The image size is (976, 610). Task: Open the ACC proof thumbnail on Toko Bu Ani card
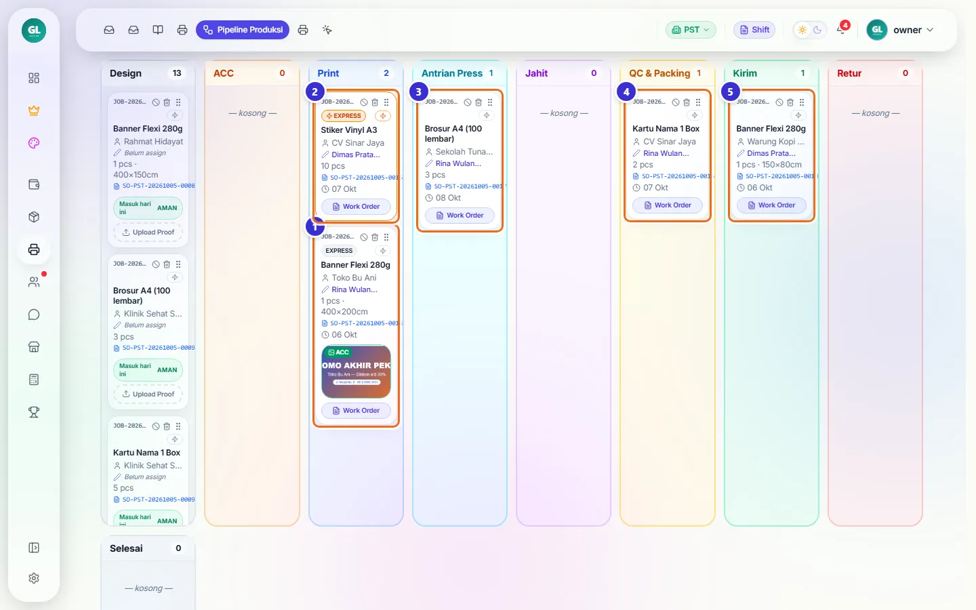(x=356, y=371)
